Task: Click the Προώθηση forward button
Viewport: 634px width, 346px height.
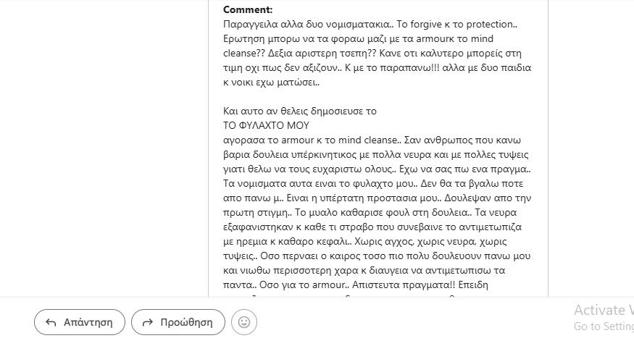Action: [x=178, y=322]
